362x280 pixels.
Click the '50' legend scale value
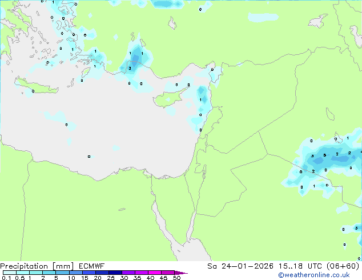(176, 278)
